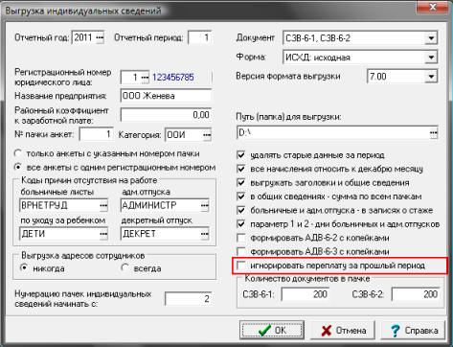Click the Отмена cancel button
453x347 pixels.
tap(343, 330)
